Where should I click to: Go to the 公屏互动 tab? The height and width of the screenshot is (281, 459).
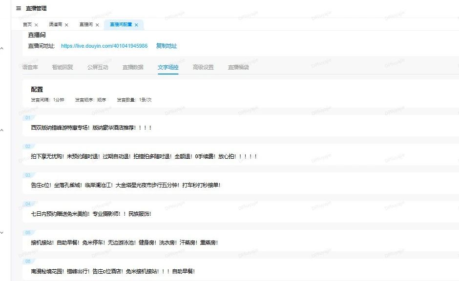[x=98, y=67]
